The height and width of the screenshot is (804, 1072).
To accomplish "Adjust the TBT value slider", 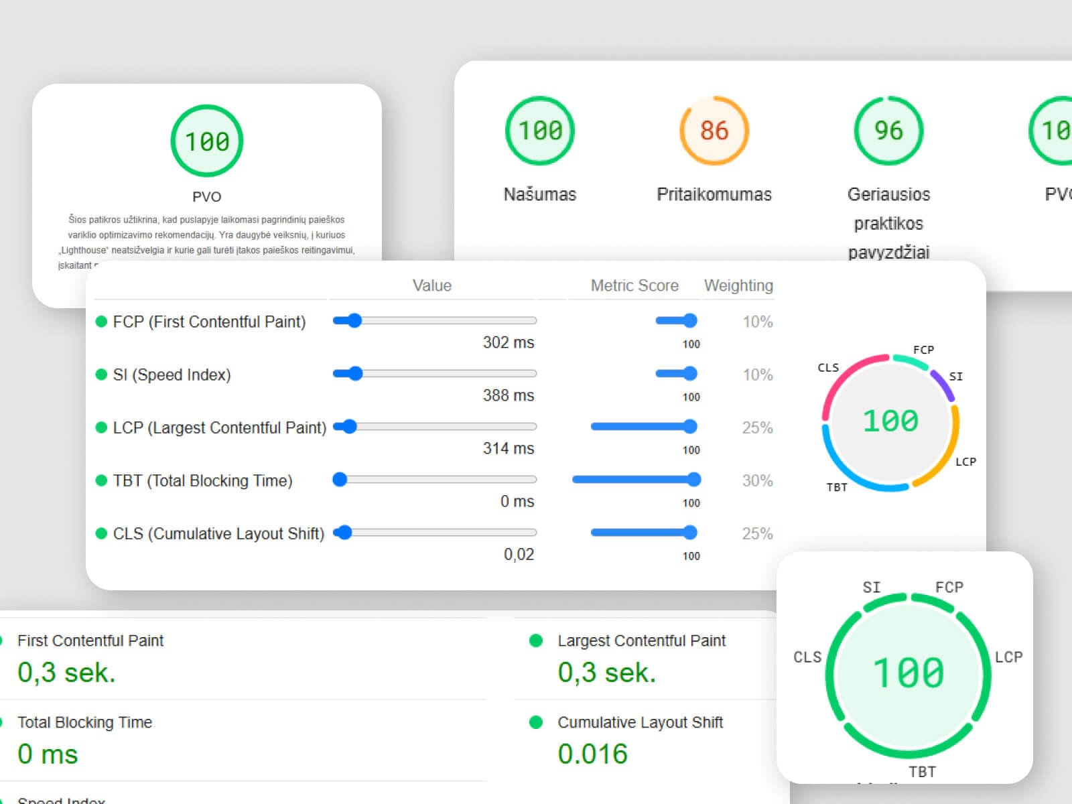I will [435, 480].
